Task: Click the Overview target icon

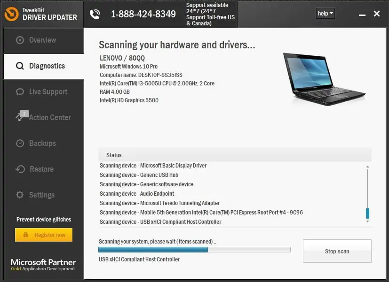Action: (x=20, y=40)
